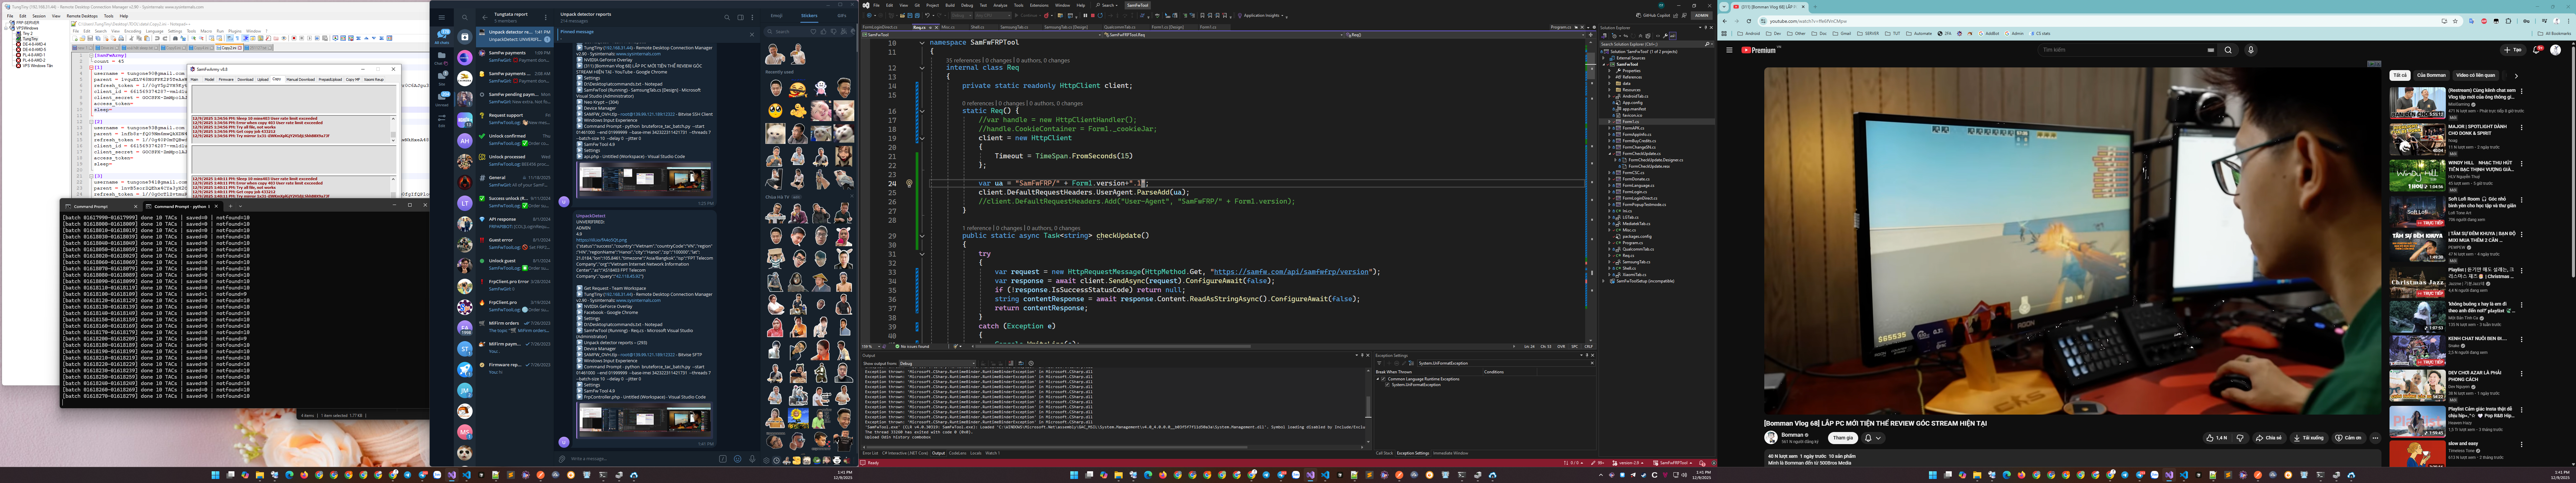Click the Stop Debugging red square icon
This screenshot has height=483, width=2576.
[x=1093, y=16]
